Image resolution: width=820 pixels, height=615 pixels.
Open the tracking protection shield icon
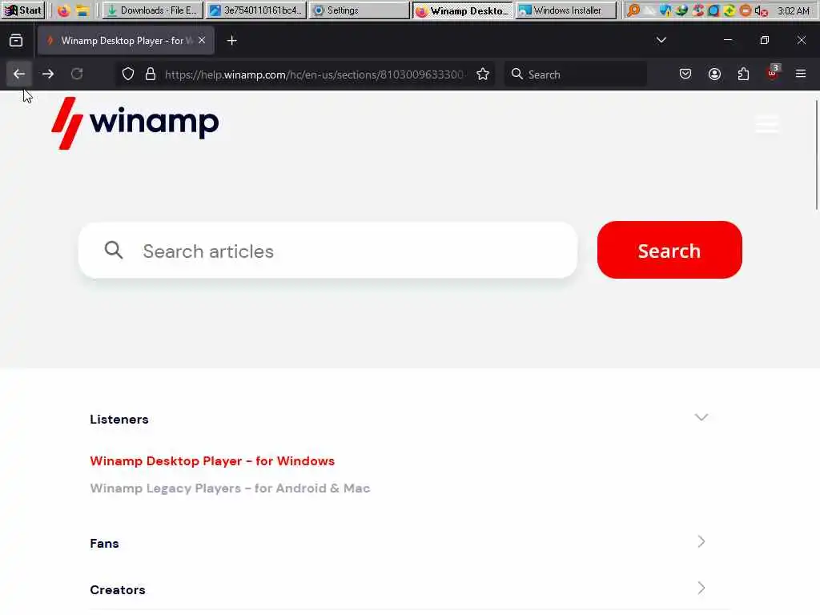click(128, 74)
